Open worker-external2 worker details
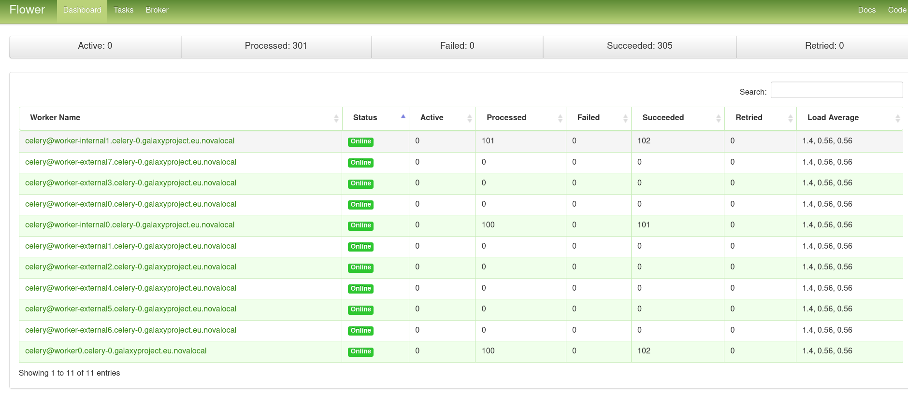The image size is (908, 393). (130, 267)
